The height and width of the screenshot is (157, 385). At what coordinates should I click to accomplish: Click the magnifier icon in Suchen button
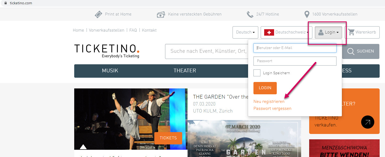point(351,51)
